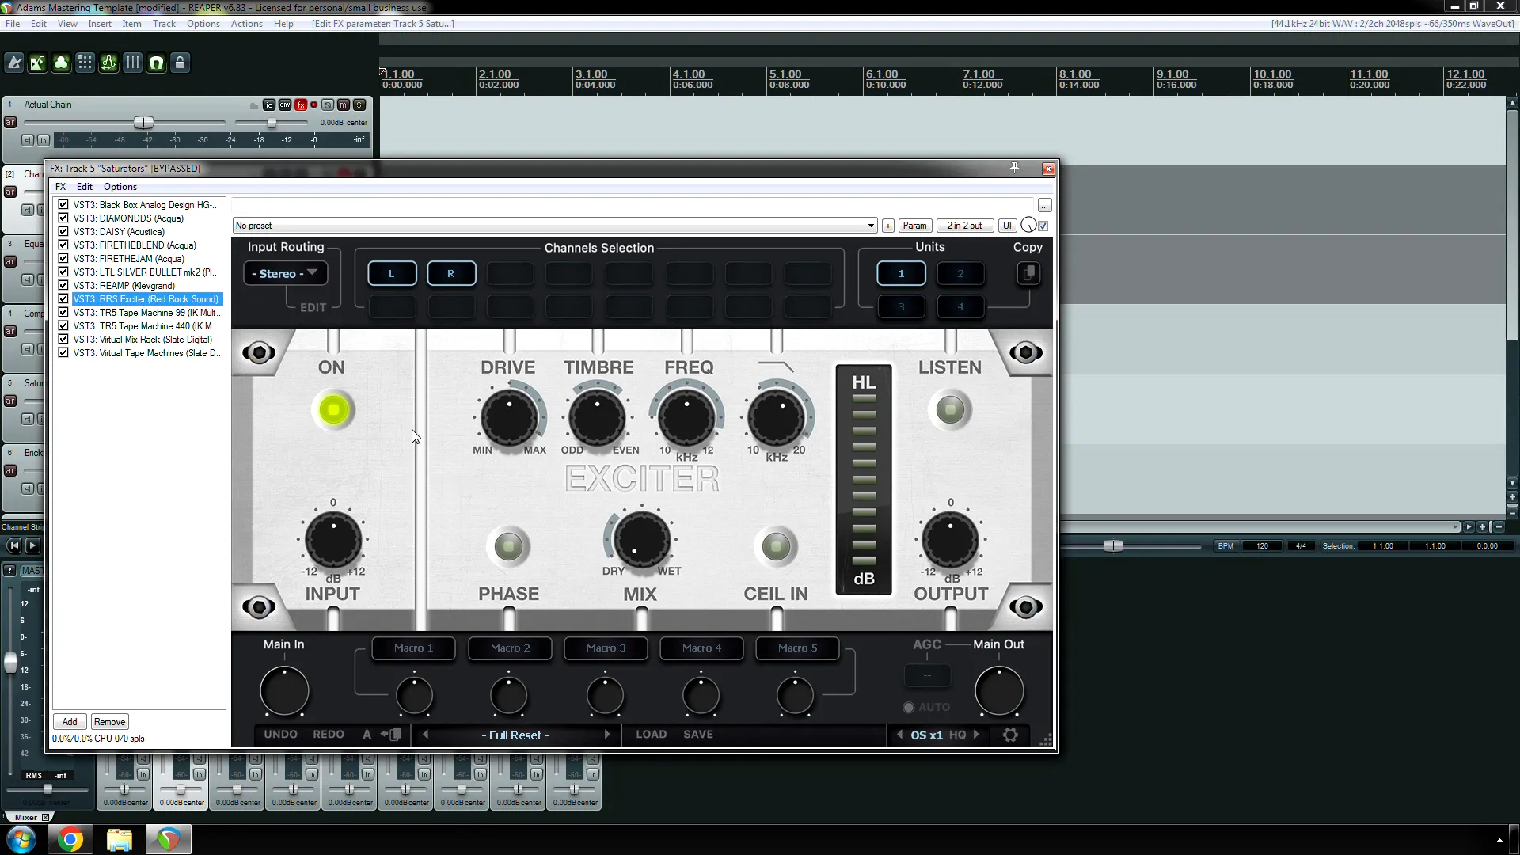
Task: Uncheck the RRS Exciter plugin checkbox
Action: point(63,298)
